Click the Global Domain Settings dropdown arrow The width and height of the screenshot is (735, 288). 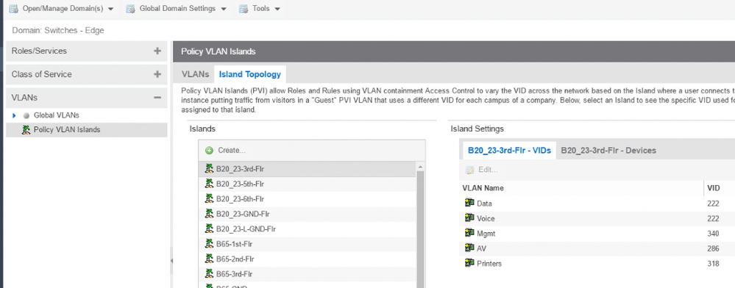pyautogui.click(x=223, y=9)
